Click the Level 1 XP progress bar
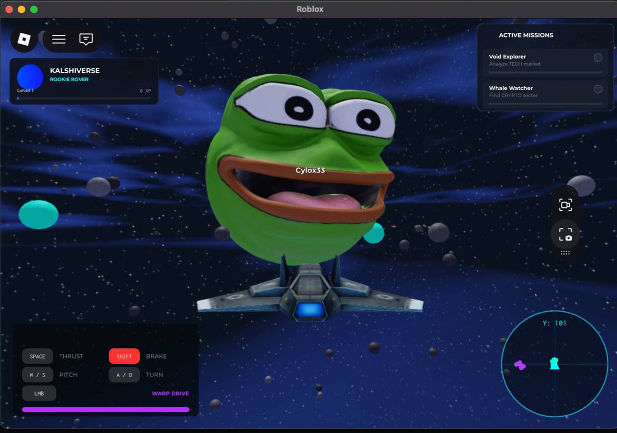 pos(84,98)
